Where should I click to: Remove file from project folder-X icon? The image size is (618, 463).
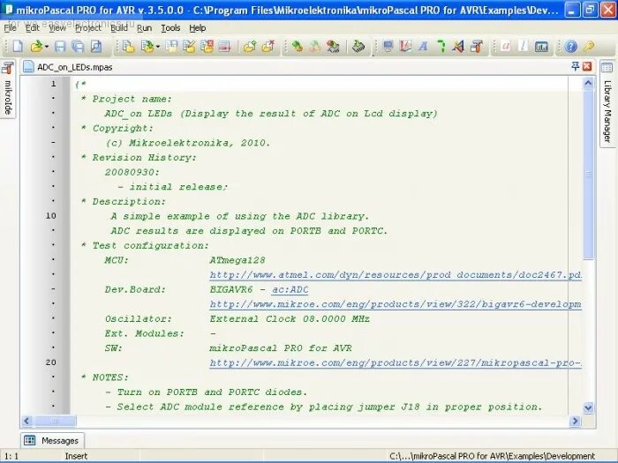268,47
